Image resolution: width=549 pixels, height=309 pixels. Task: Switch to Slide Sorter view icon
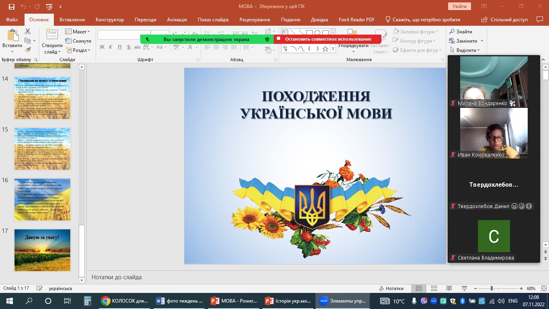click(x=434, y=288)
